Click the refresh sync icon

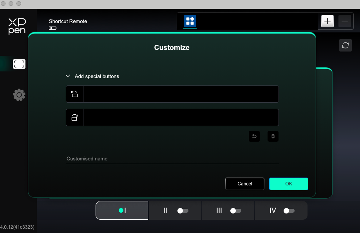345,45
